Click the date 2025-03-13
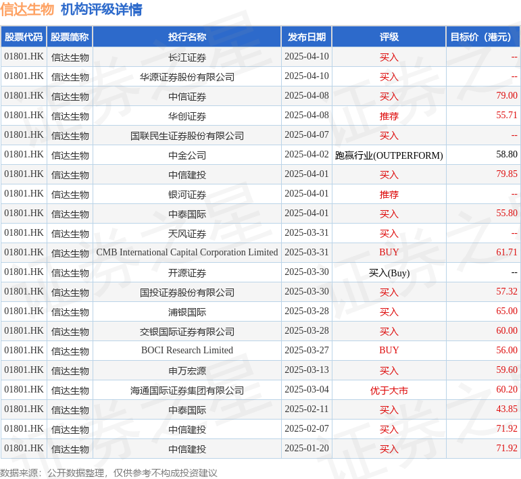The width and height of the screenshot is (521, 479). [x=307, y=370]
